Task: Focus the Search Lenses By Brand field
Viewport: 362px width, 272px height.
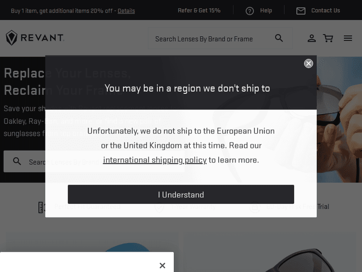Action: tap(210, 39)
